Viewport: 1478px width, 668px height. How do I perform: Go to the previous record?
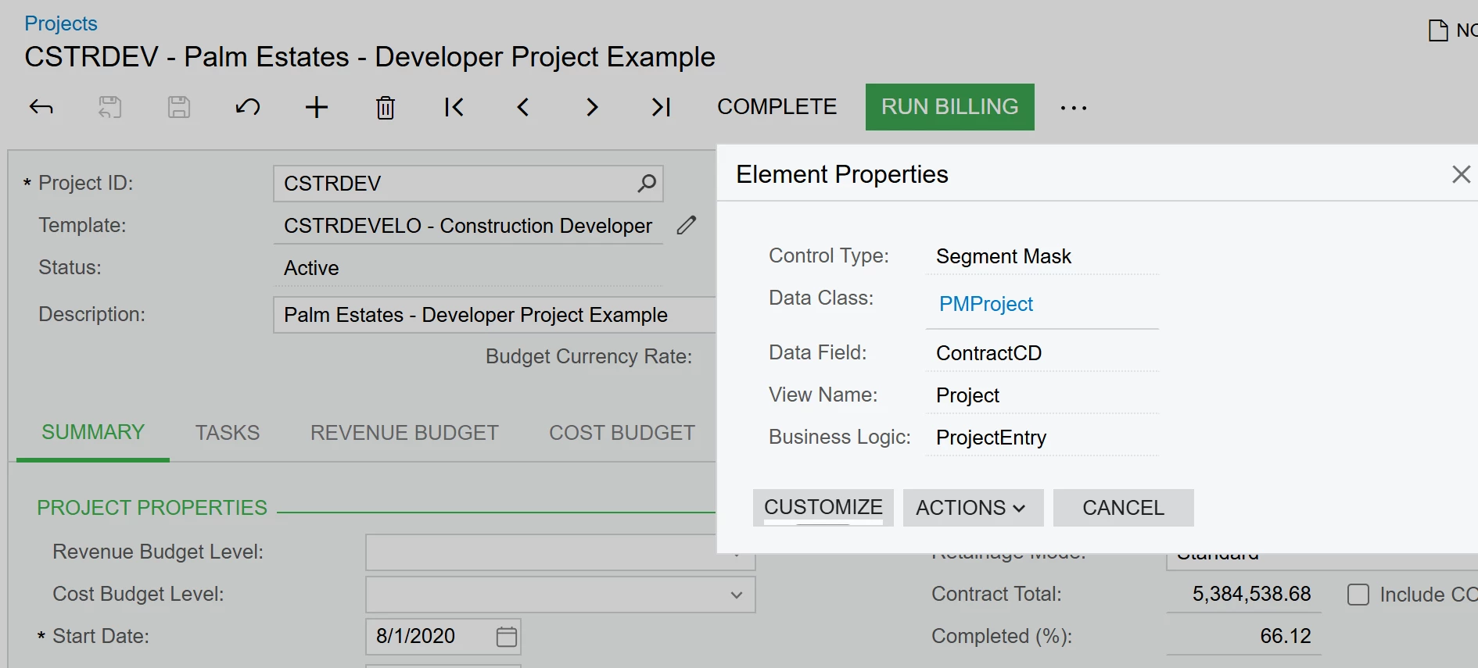(523, 107)
